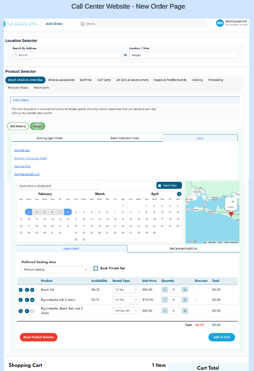The width and height of the screenshot is (254, 371).
Task: Decrease Big Umbrella with 5 chairs quantity
Action: coord(165,300)
